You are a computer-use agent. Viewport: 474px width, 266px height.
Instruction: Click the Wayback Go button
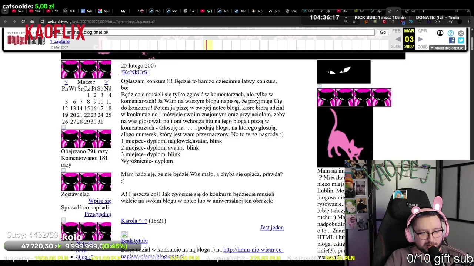pyautogui.click(x=383, y=33)
